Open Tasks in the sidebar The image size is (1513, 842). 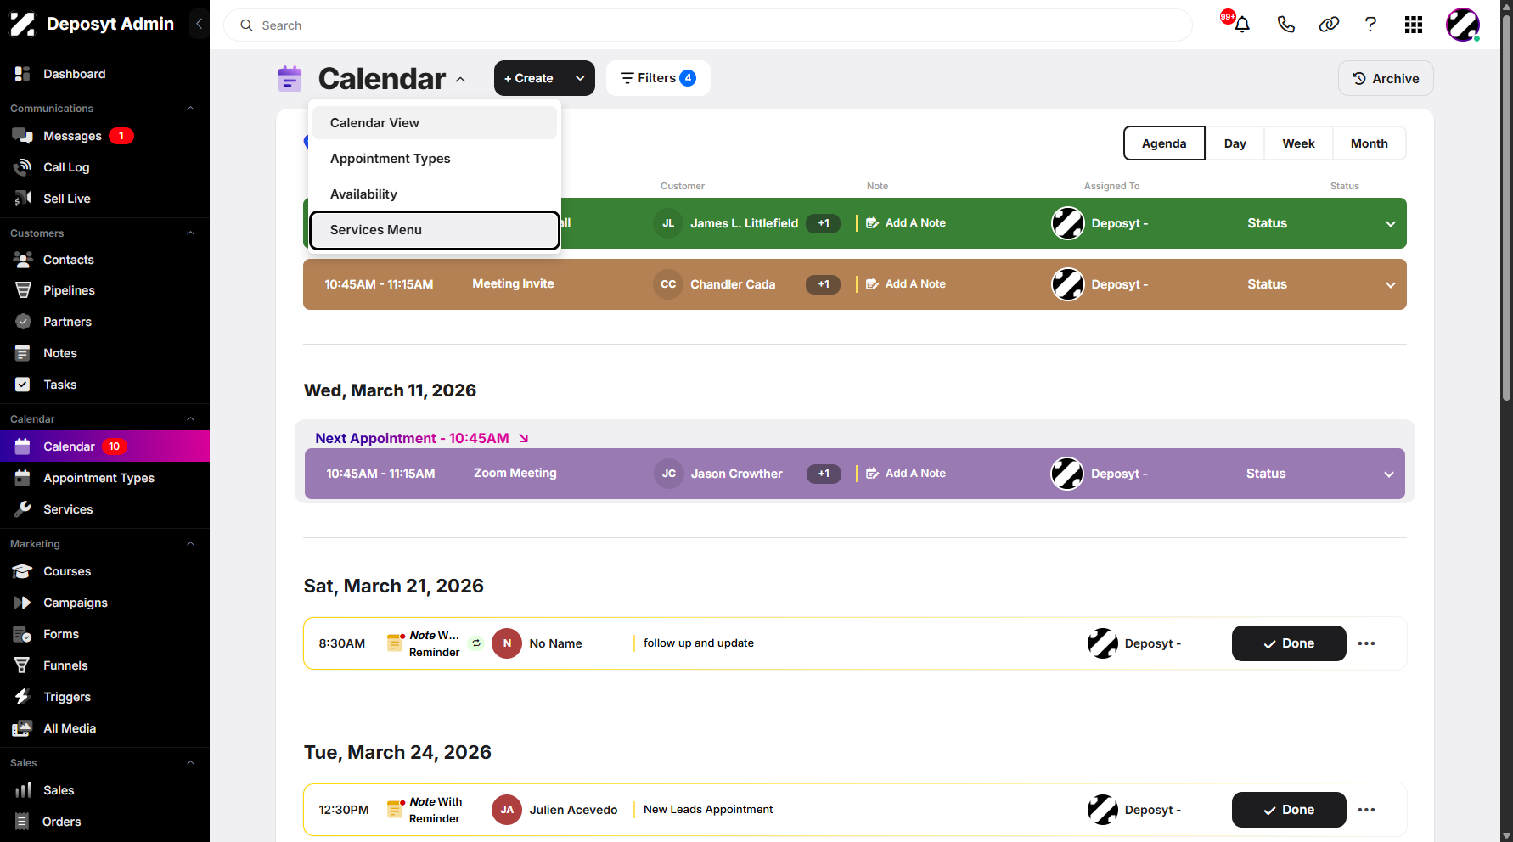pos(59,385)
